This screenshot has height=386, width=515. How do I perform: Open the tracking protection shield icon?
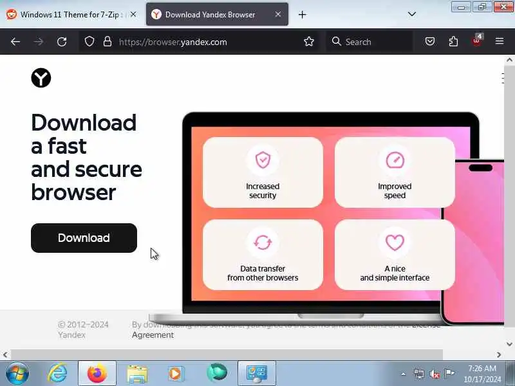click(x=89, y=42)
